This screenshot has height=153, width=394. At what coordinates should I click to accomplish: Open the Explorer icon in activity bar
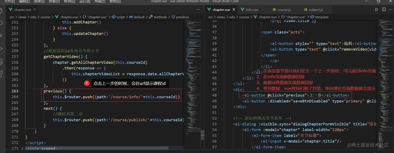(x=1, y=11)
